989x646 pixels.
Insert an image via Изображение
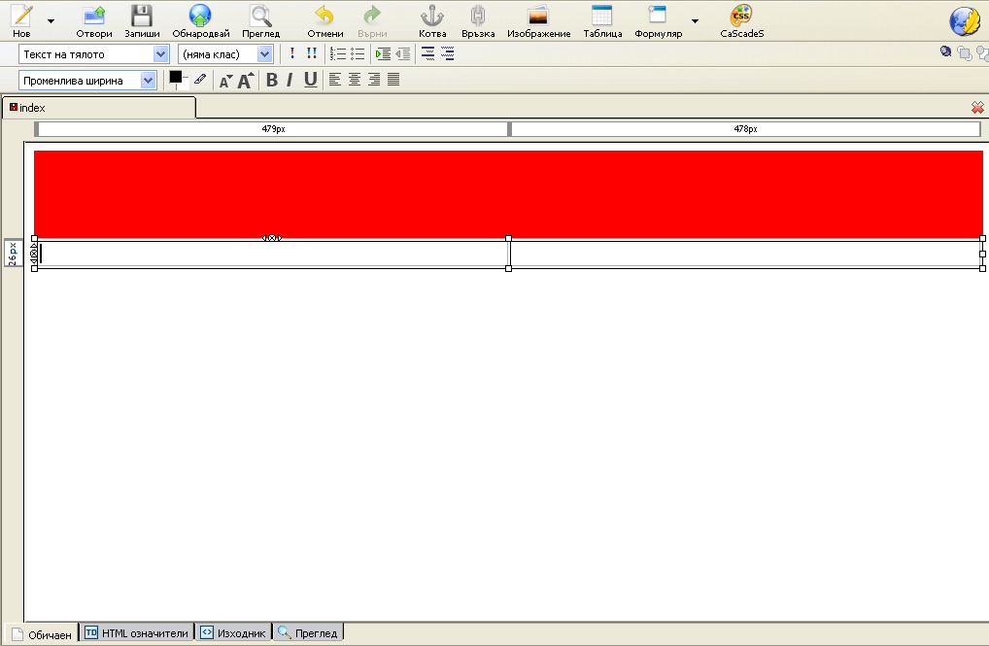coord(538,20)
